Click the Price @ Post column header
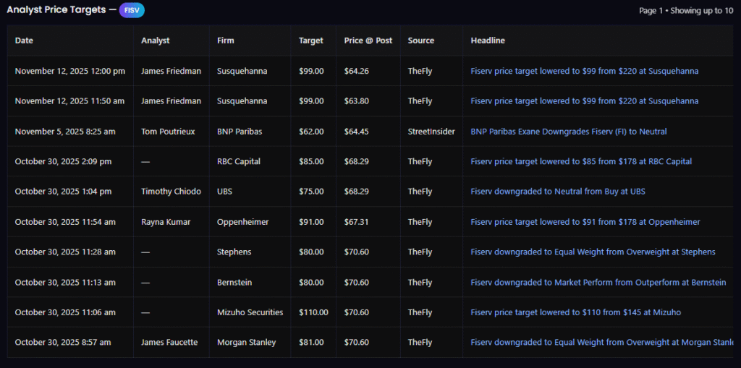This screenshot has width=741, height=368. [368, 40]
